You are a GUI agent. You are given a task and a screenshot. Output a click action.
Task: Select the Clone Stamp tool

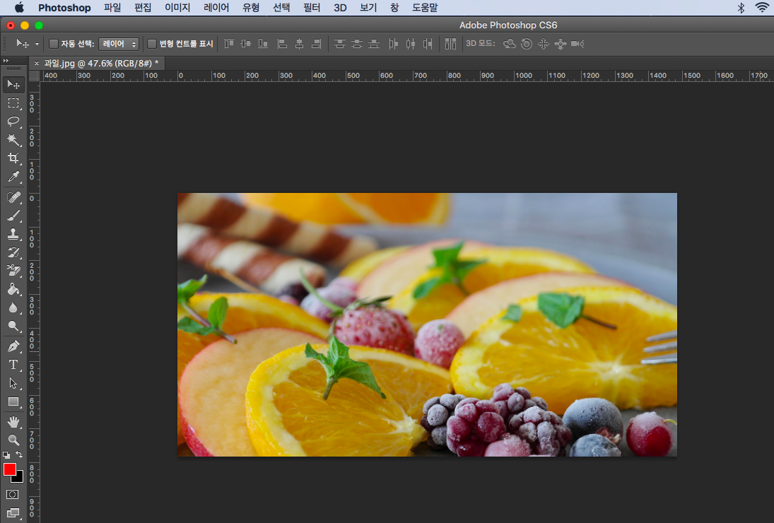[13, 234]
